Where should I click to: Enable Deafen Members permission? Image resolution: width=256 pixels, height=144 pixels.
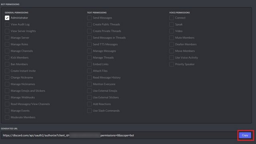pos(172,44)
